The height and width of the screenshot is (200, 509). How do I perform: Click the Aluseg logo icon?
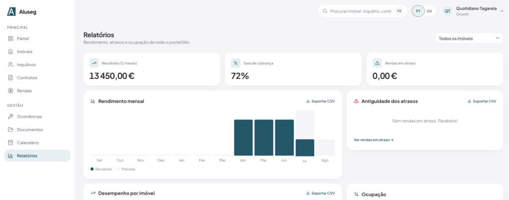click(11, 11)
